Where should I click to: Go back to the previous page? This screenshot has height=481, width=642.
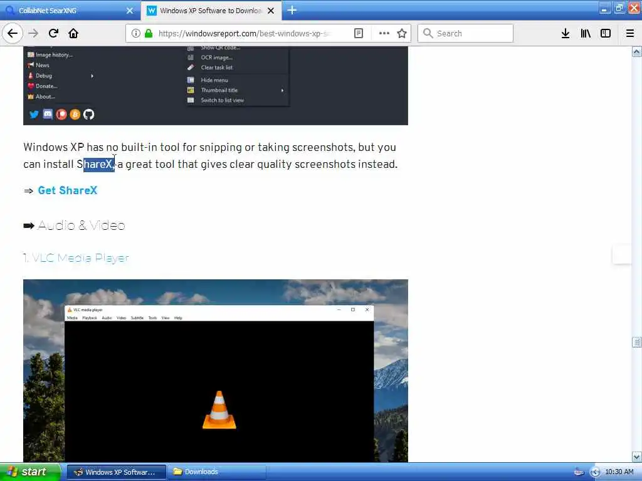(x=13, y=33)
